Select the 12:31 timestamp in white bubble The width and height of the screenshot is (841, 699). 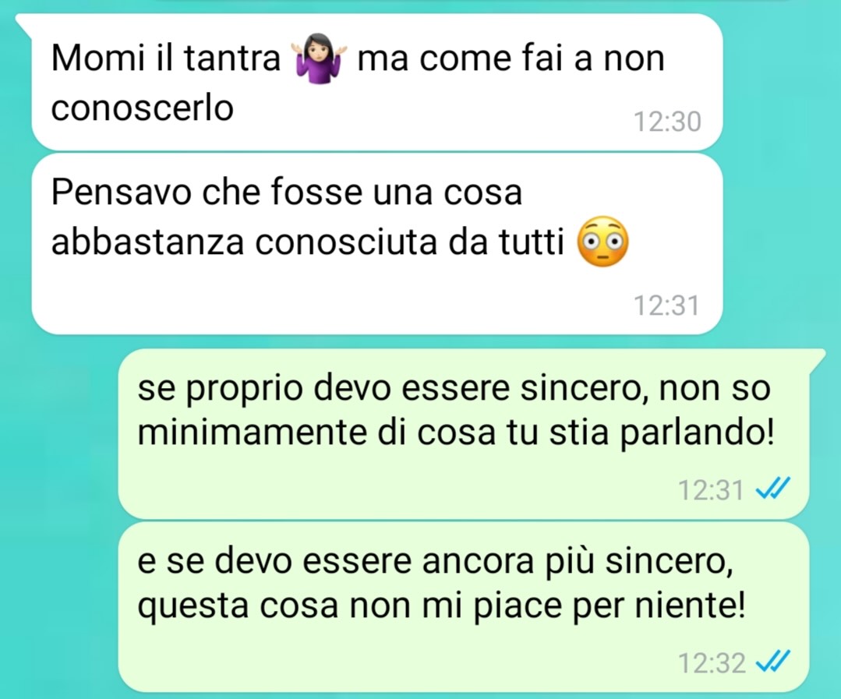[x=666, y=305]
